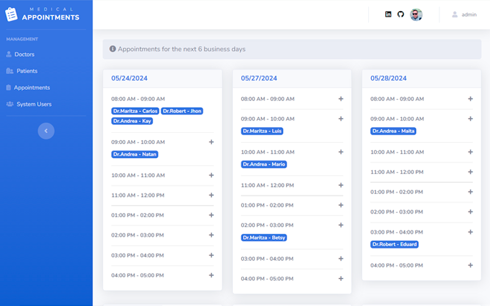Add appointment 05/24/2024 at 11:00 AM - 12:00 PM
Image resolution: width=490 pixels, height=306 pixels.
tap(211, 195)
